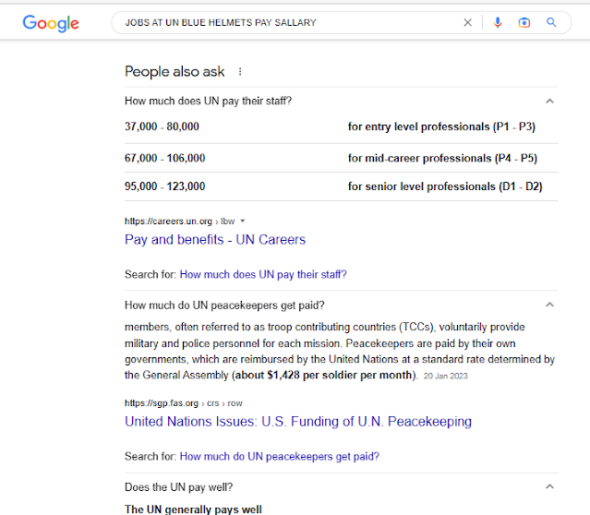
Task: Follow 'Search for: How much does UN pay their staff?' link
Action: point(263,274)
